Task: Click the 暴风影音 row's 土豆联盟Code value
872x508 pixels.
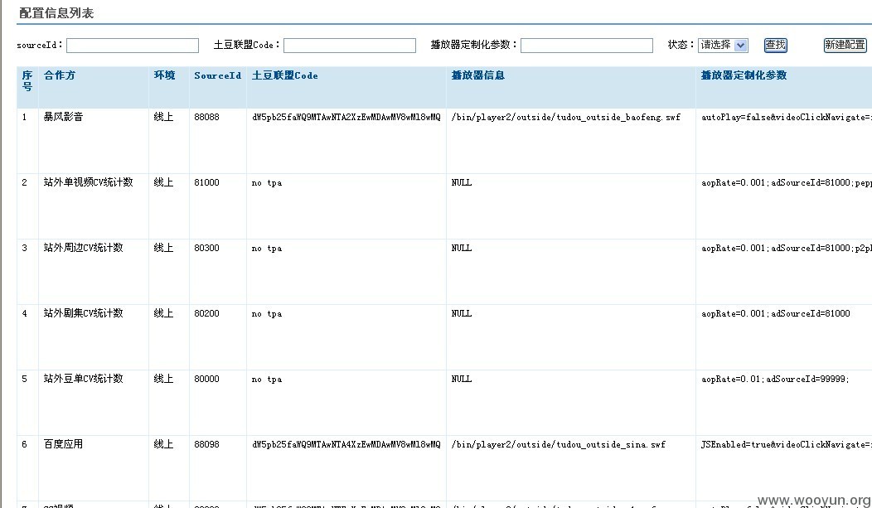Action: 346,117
